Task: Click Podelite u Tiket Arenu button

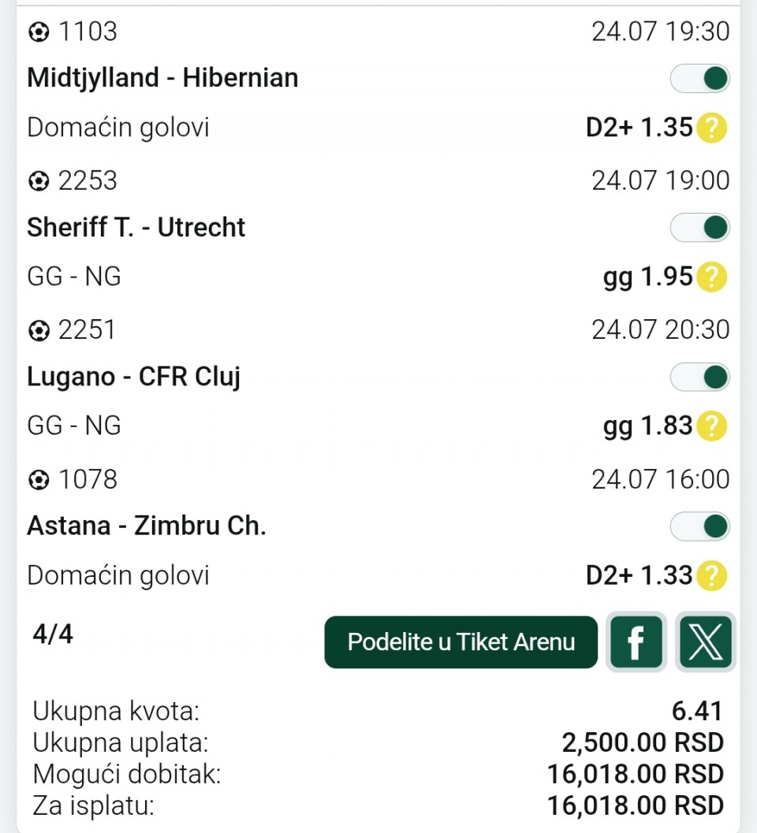Action: [461, 641]
